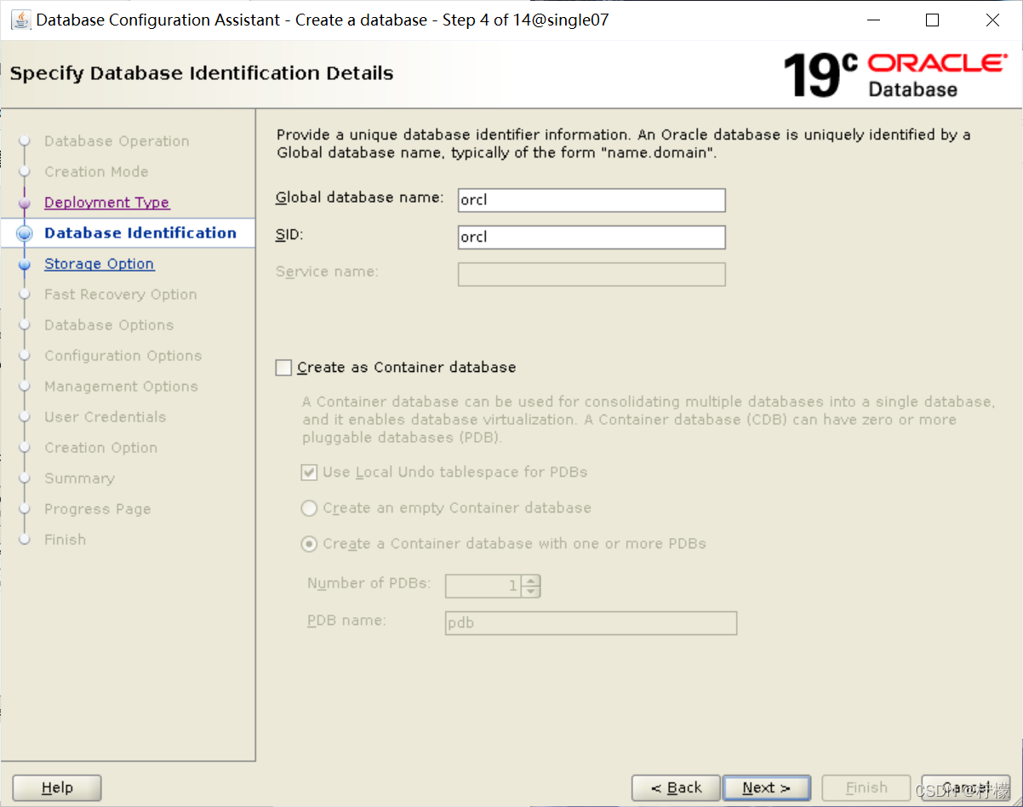Open the Deployment Type step link

click(106, 202)
